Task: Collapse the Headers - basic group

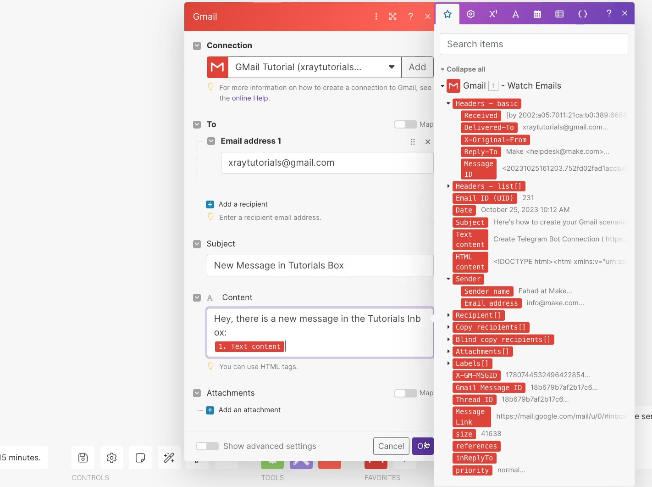Action: pyautogui.click(x=448, y=104)
